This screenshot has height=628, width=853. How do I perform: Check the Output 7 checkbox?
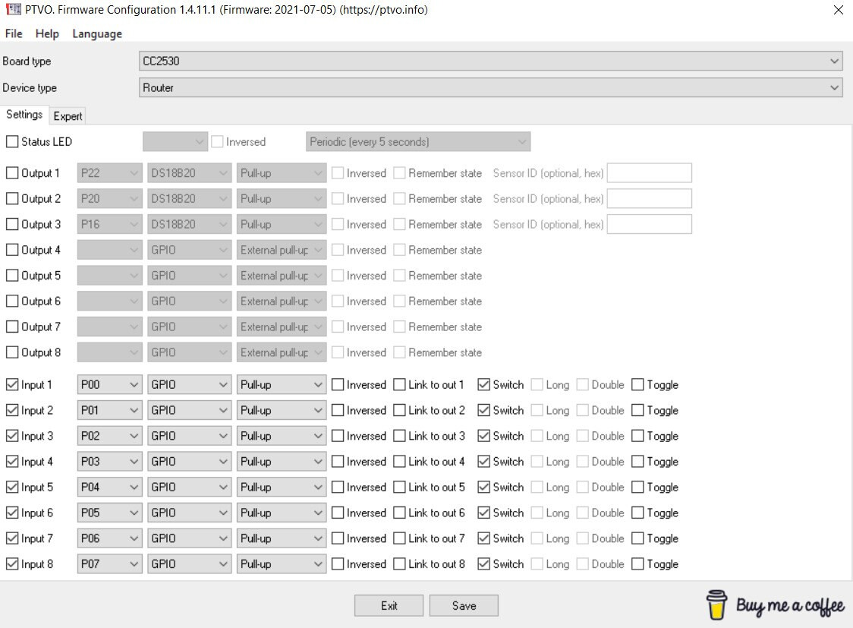(x=12, y=327)
